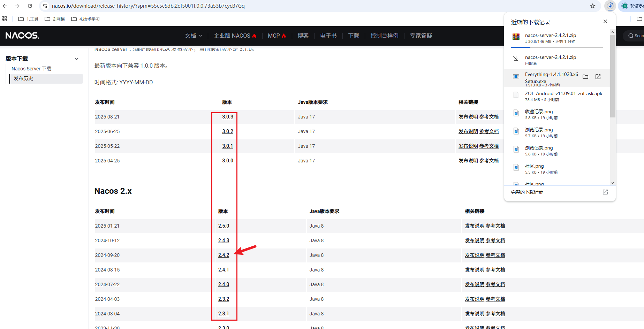Screen dimensions: 644x329
Task: Open the 2.网易 bookmarks folder
Action: (55, 19)
